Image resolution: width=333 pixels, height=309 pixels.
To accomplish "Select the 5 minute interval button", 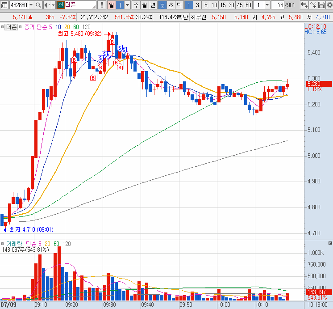I will (x=206, y=5).
